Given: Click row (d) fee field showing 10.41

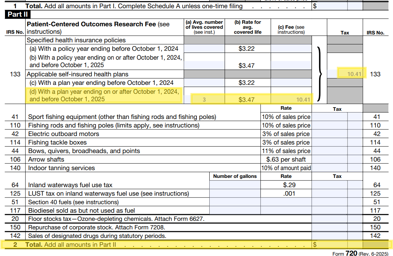Looking at the screenshot, I should pos(291,100).
